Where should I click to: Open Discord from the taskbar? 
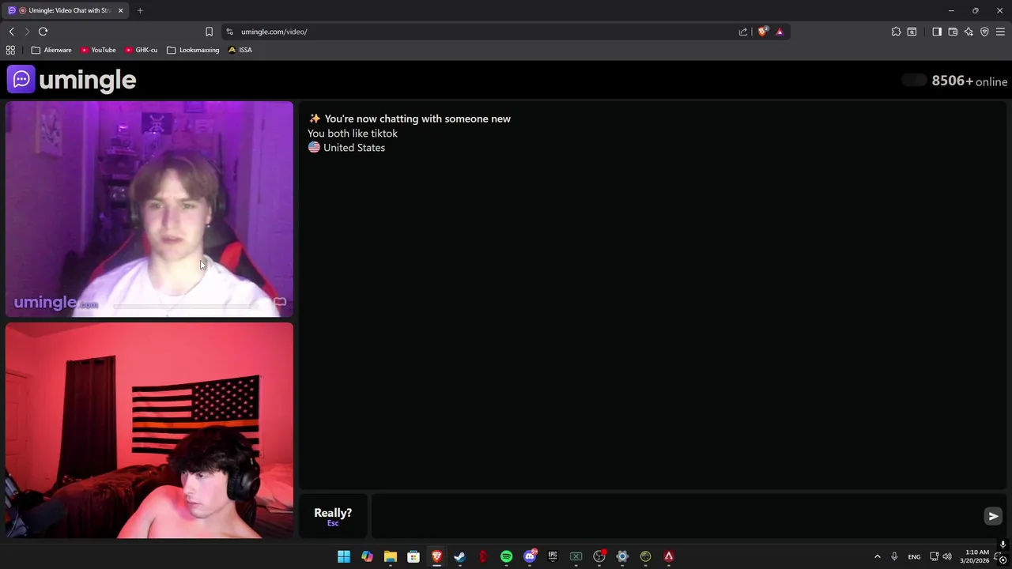click(530, 556)
